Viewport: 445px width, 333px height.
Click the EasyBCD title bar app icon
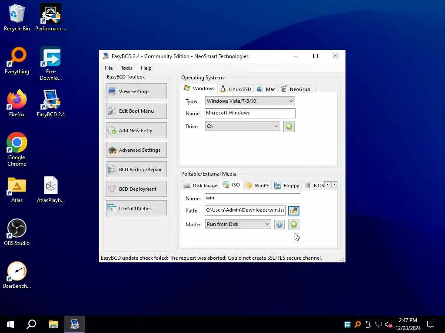point(106,56)
